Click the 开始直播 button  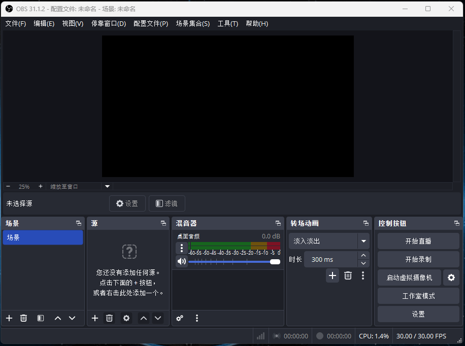pos(418,241)
